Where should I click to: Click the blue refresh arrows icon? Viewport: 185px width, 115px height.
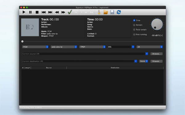(119, 12)
